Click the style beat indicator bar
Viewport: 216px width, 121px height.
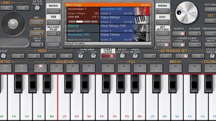pyautogui.click(x=83, y=22)
